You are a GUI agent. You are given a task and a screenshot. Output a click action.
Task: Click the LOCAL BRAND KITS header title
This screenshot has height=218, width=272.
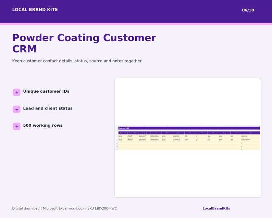(x=35, y=10)
